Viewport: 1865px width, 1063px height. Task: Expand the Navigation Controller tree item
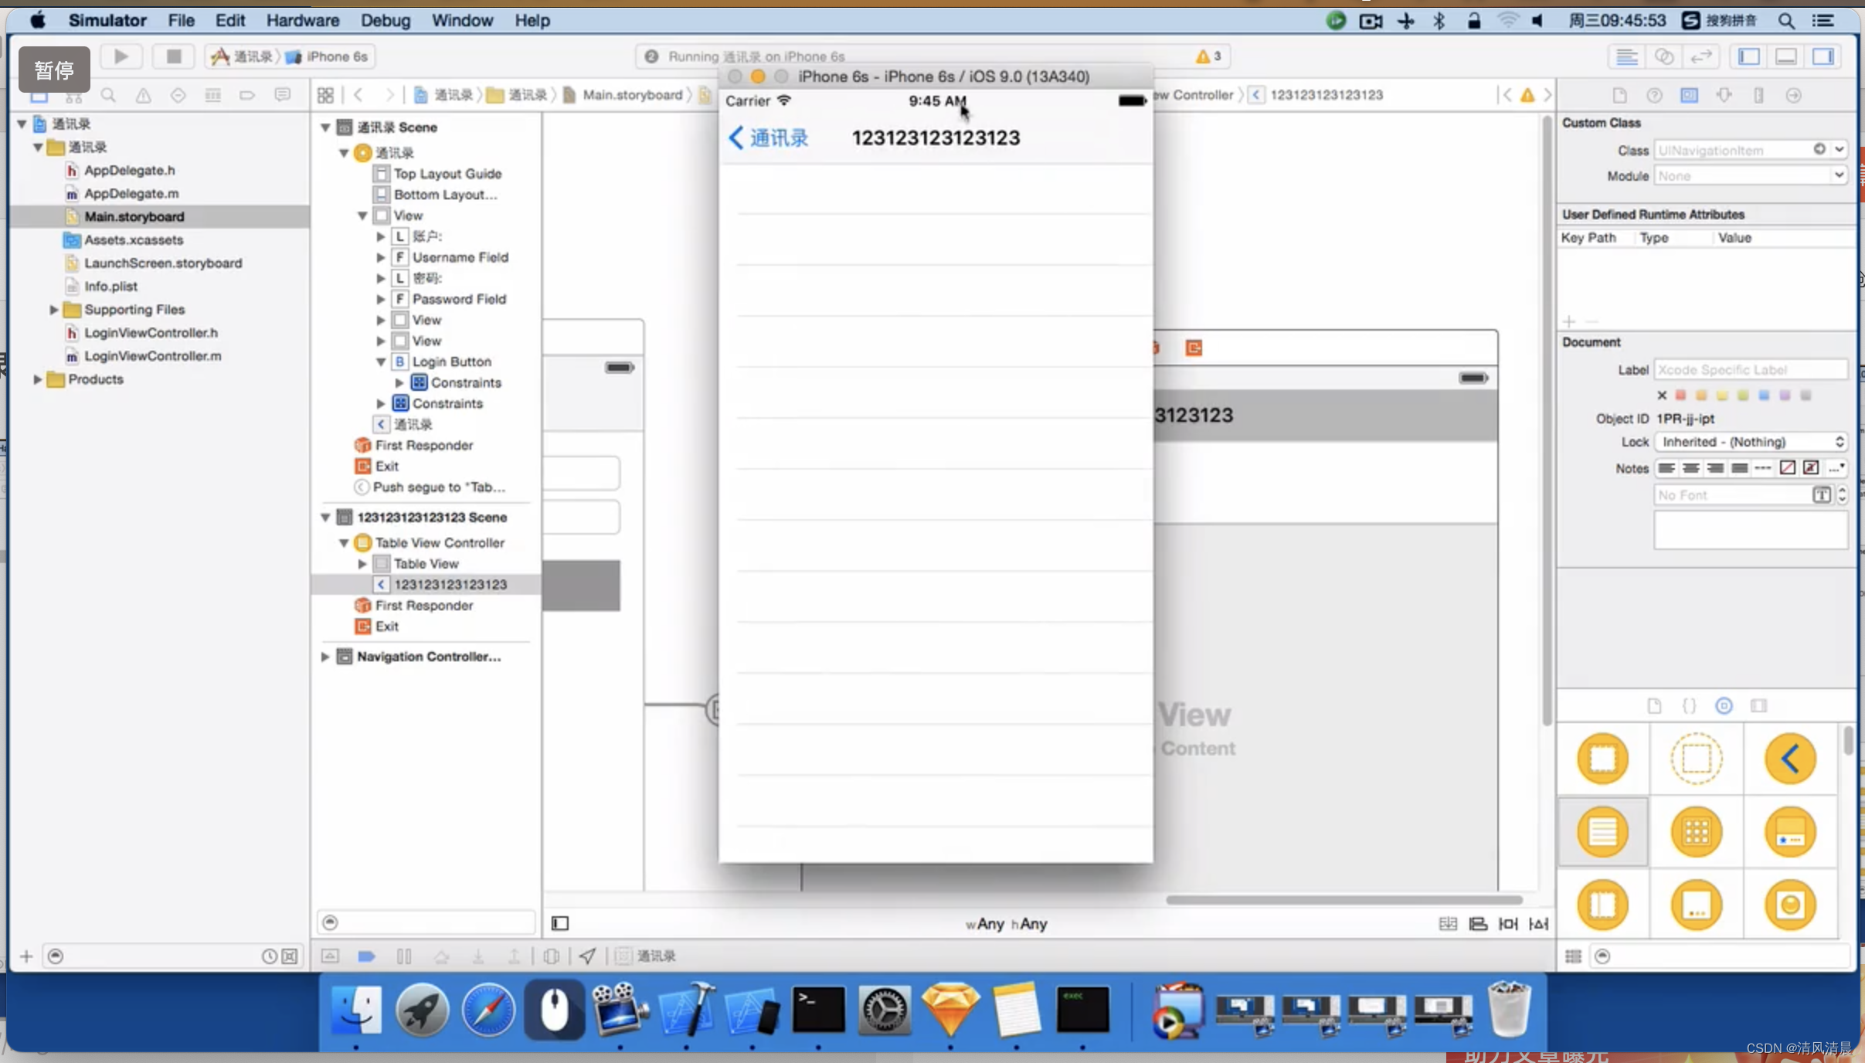click(x=325, y=656)
